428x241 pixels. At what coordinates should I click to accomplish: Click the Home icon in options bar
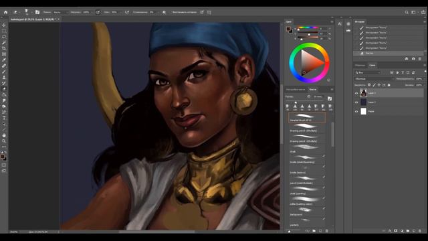[5, 12]
